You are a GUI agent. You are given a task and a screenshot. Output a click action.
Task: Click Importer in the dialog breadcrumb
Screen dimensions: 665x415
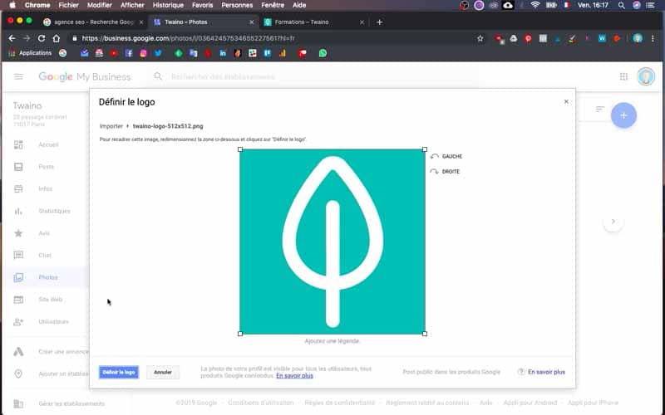pyautogui.click(x=111, y=126)
